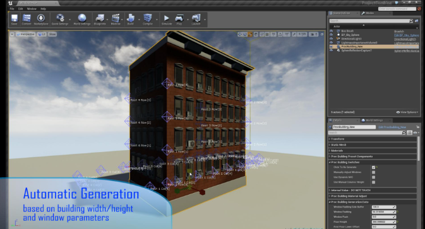Toggle visibility of DirectionalLight3 actor
The image size is (425, 229).
pos(331,38)
